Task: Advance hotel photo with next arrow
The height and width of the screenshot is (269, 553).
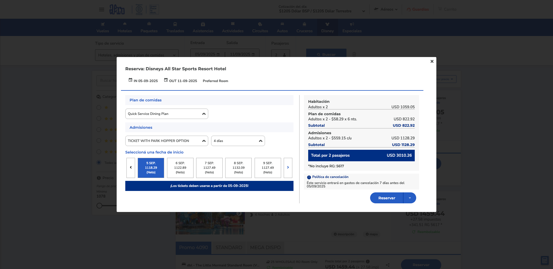Action: click(x=239, y=213)
